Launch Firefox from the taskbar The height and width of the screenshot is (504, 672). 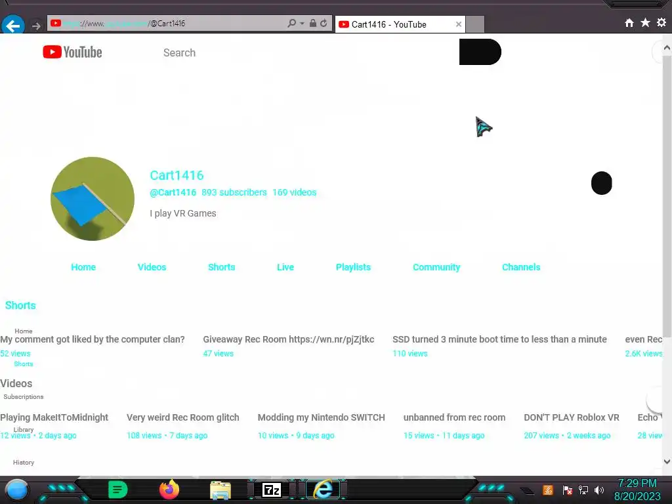[169, 490]
